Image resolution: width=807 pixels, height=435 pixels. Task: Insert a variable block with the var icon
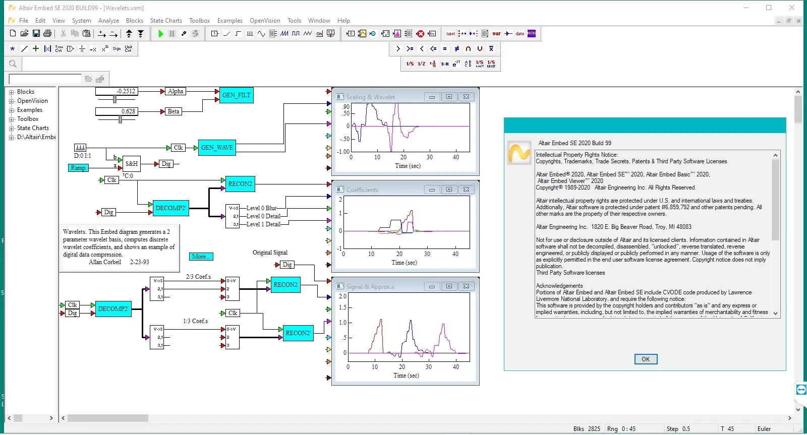[496, 34]
